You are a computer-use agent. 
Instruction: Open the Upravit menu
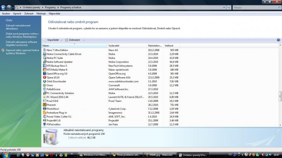click(17, 13)
